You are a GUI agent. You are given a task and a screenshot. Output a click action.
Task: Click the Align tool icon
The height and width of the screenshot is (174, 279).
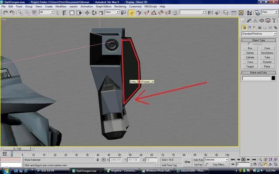click(x=217, y=13)
